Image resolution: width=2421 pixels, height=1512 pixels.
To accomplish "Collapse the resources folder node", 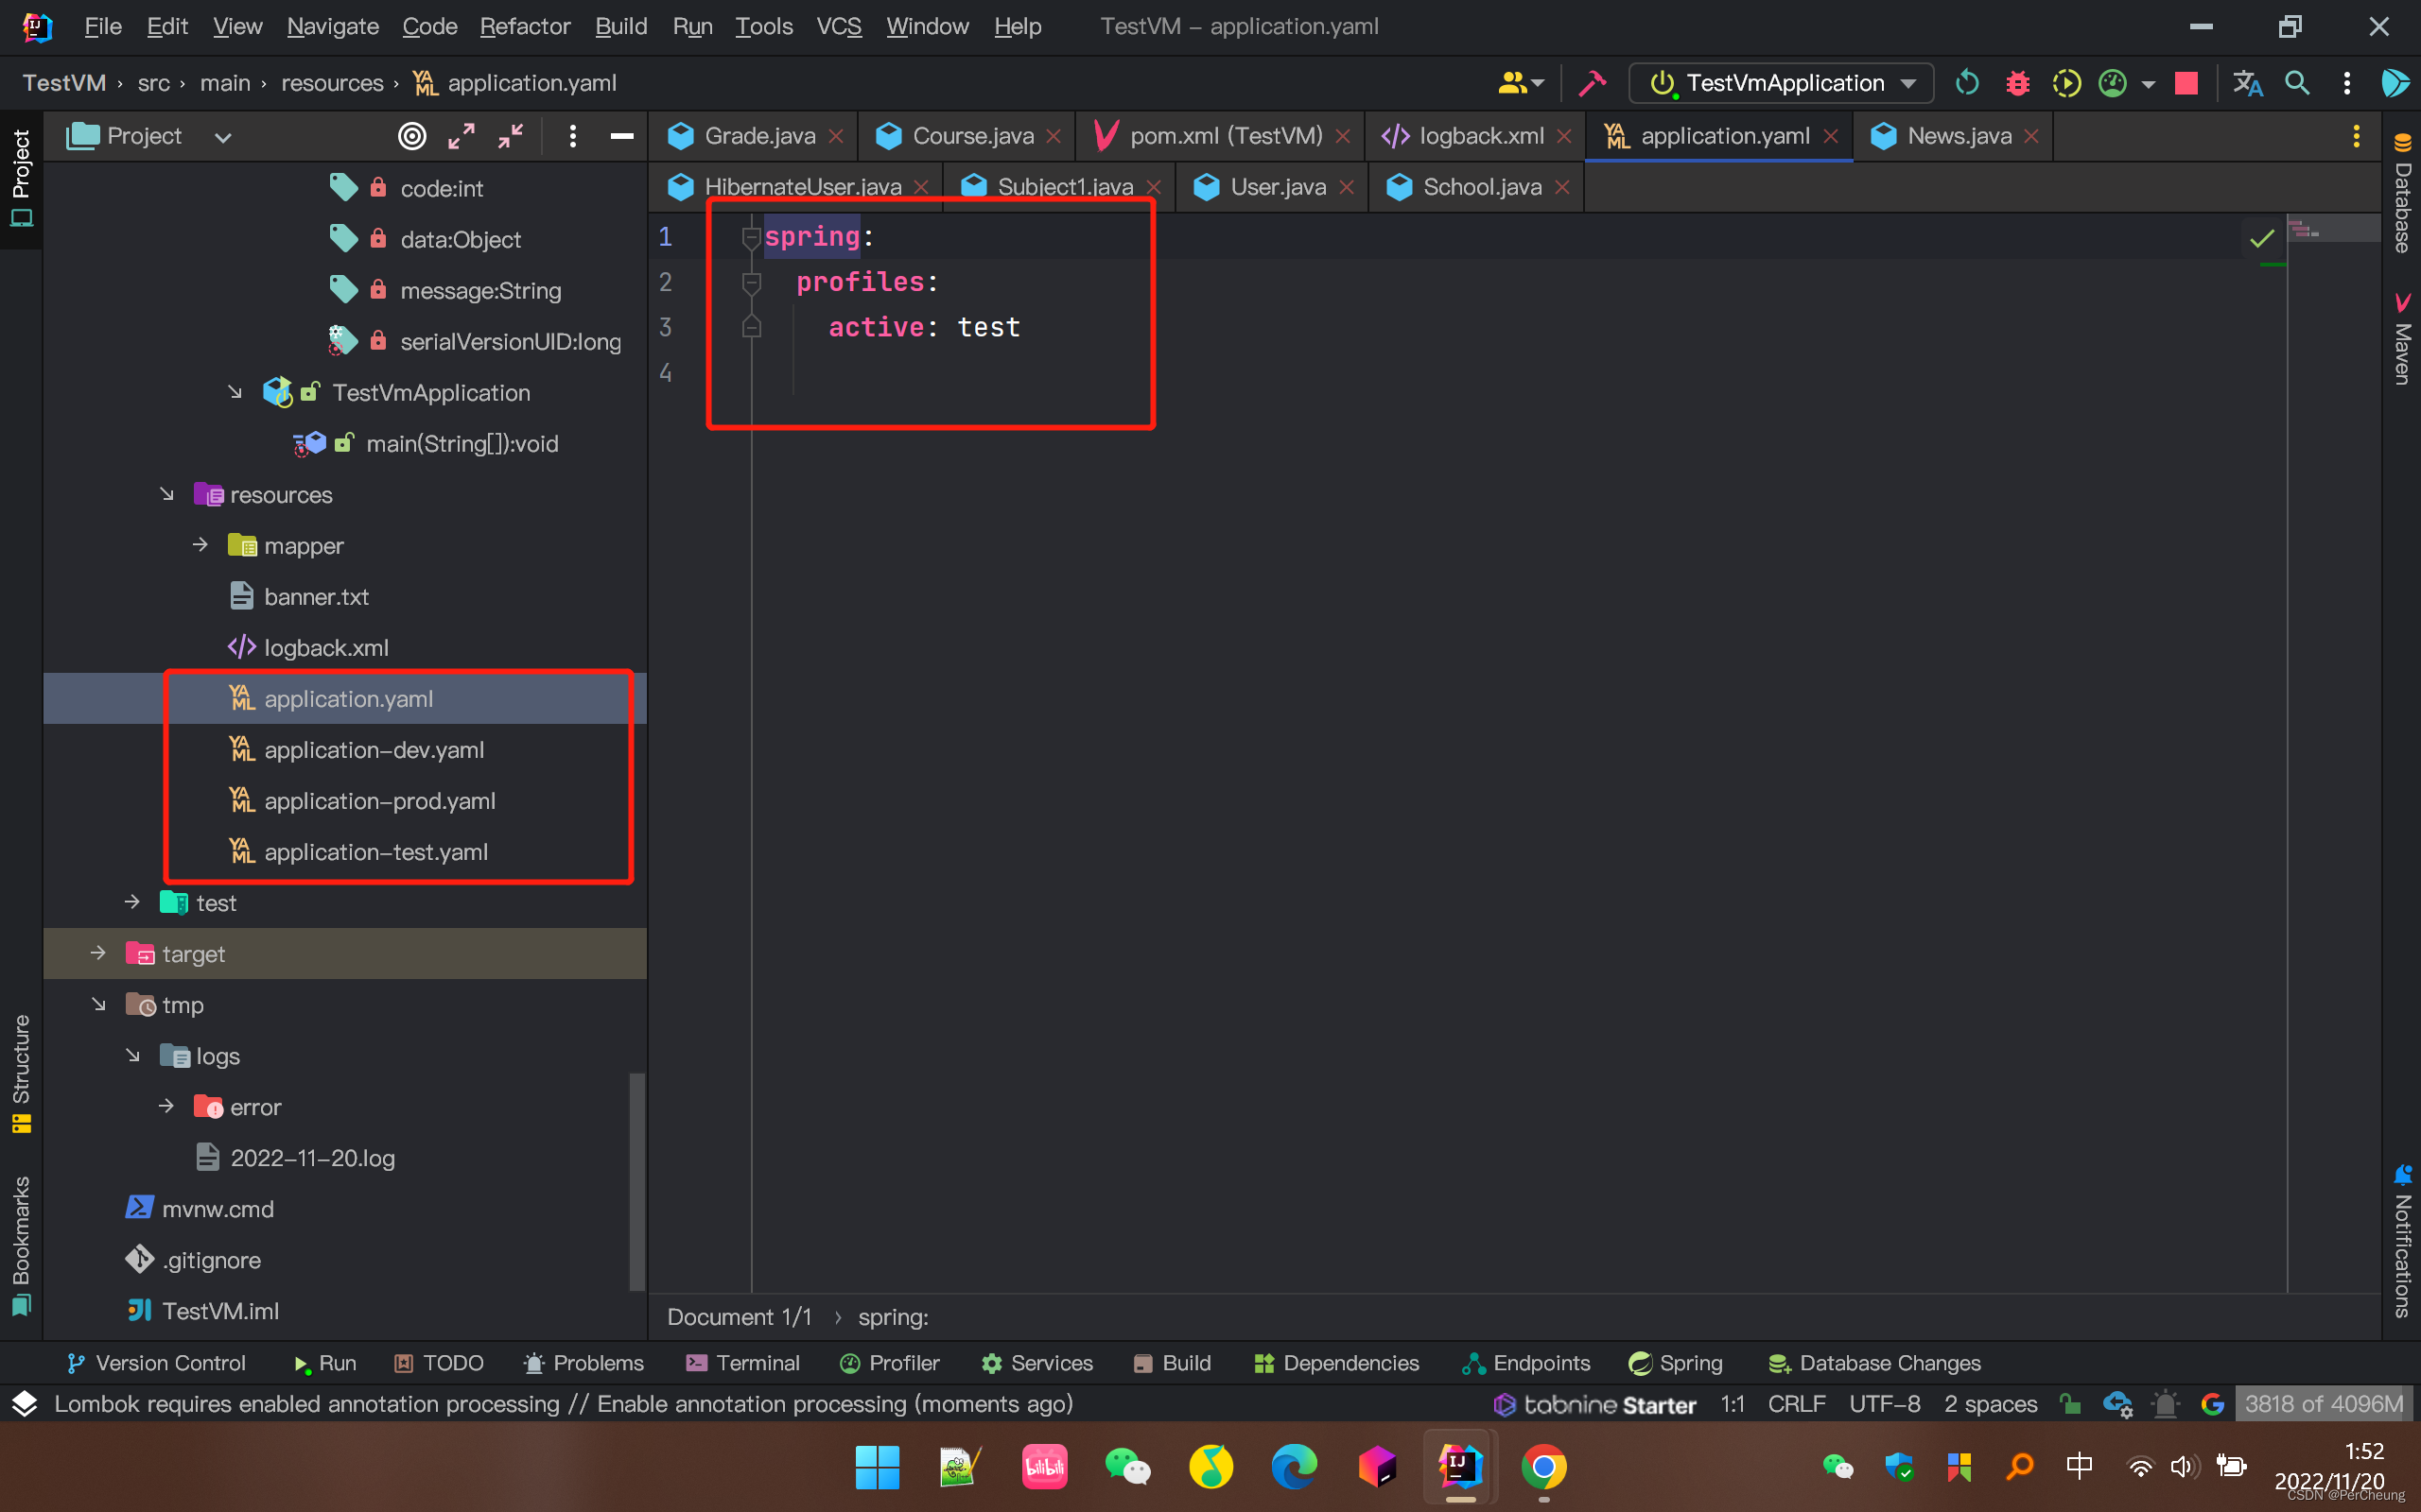I will [167, 494].
